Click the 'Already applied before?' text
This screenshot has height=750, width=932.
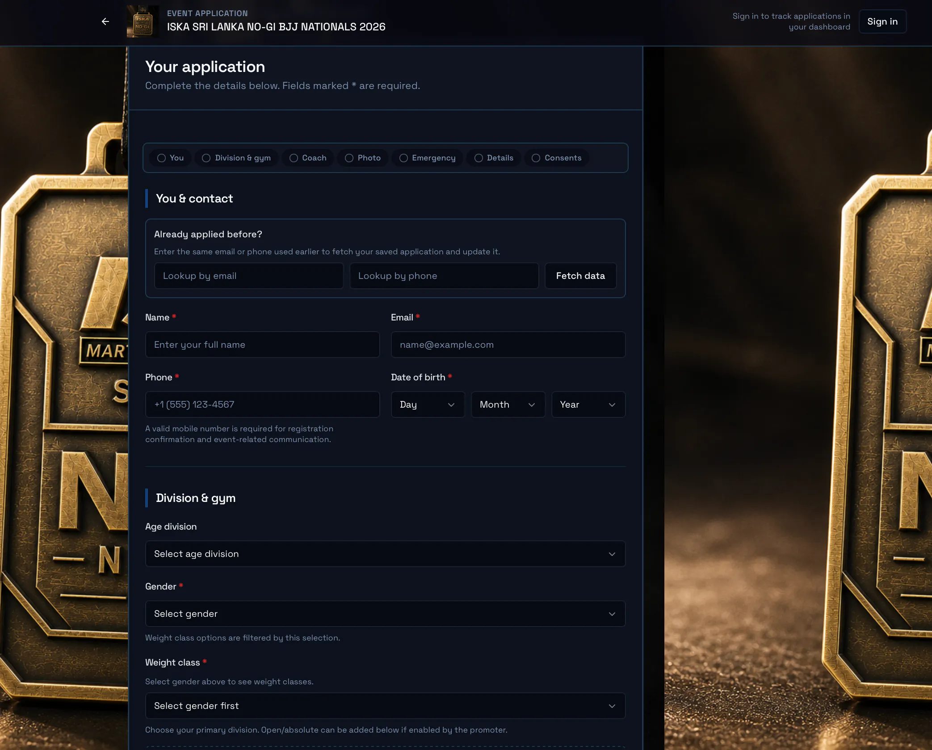208,234
